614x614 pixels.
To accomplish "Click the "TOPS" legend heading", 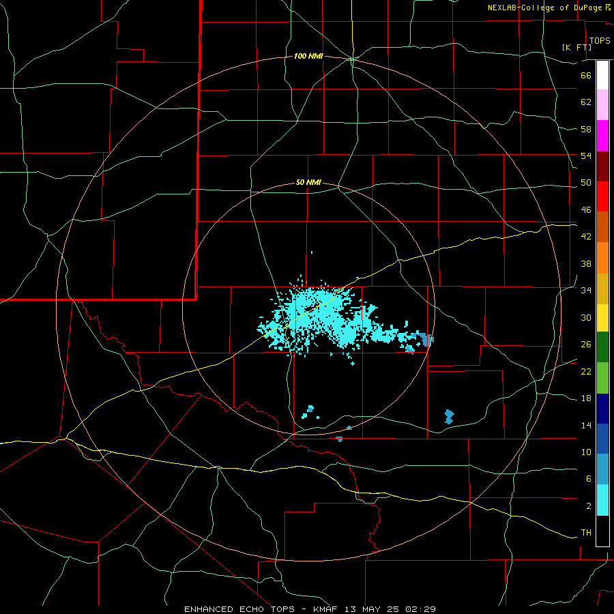I will [x=600, y=41].
